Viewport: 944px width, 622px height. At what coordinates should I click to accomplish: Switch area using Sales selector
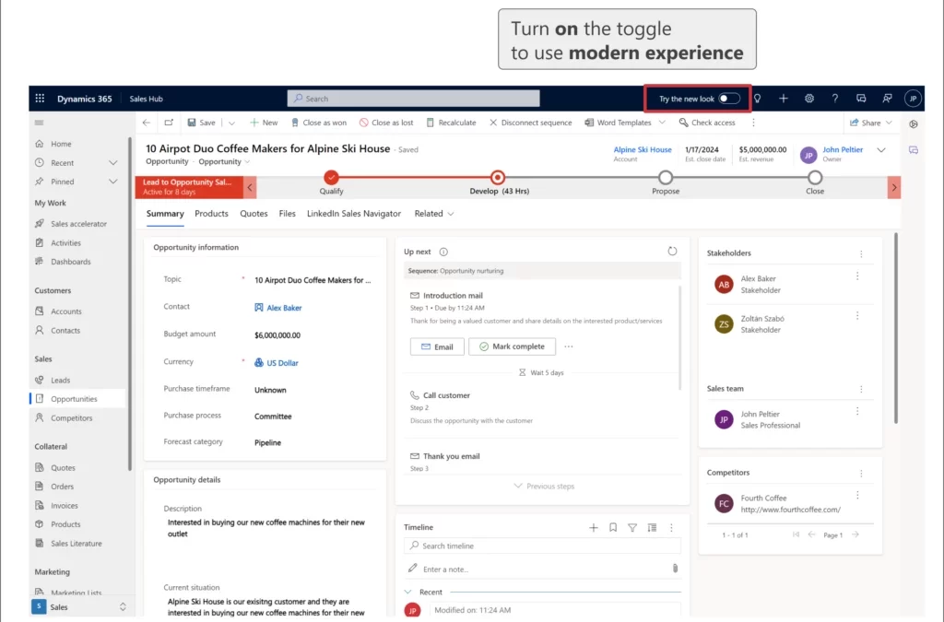click(79, 607)
